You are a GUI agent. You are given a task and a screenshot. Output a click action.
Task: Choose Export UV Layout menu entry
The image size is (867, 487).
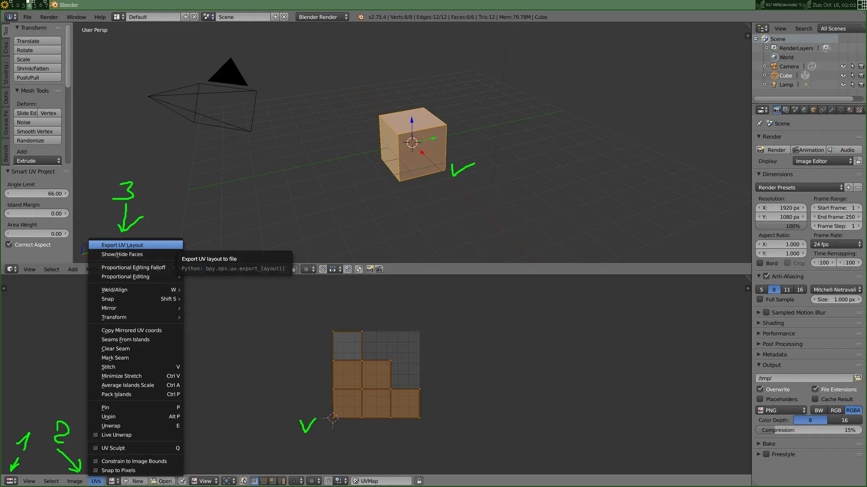(135, 245)
